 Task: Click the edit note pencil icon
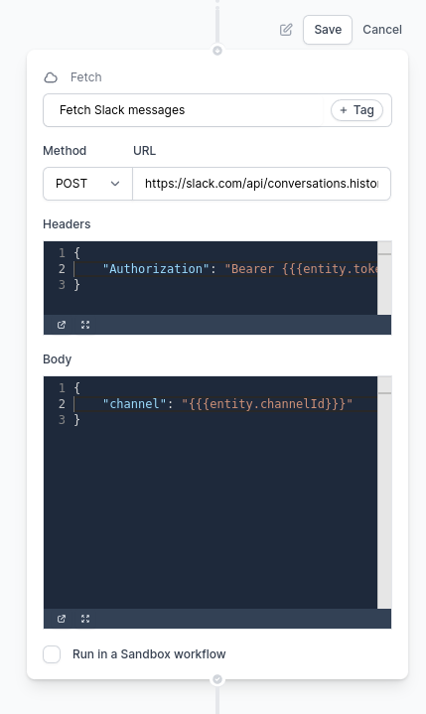point(286,30)
